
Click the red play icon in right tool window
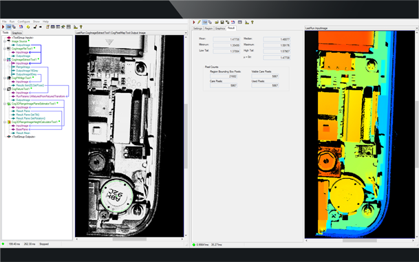point(194,23)
